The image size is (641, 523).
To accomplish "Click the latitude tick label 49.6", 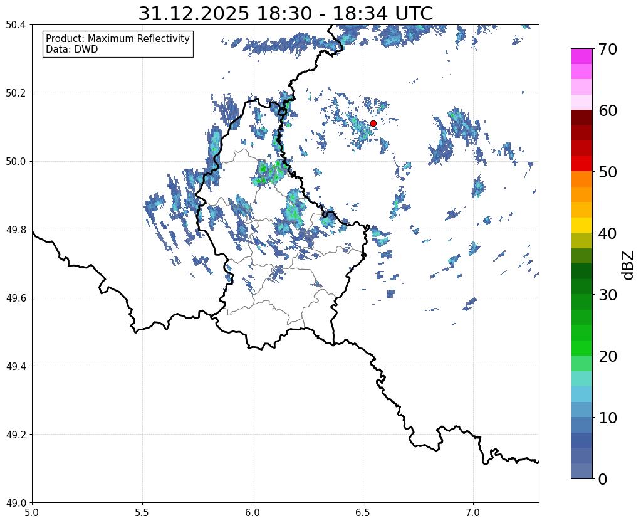I will (x=16, y=298).
